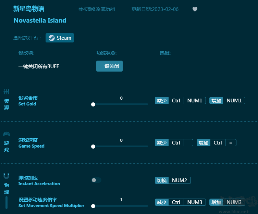The height and width of the screenshot is (214, 258).
Task: Click 增加 hotkey for Game Speed
Action: coord(203,143)
